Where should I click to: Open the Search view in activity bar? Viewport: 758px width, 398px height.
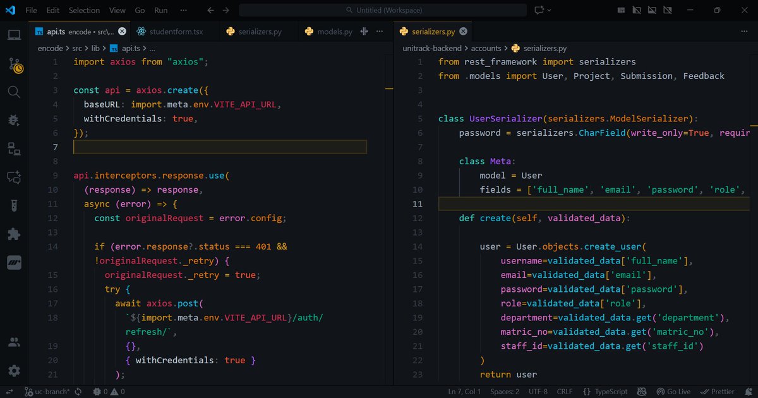(14, 92)
